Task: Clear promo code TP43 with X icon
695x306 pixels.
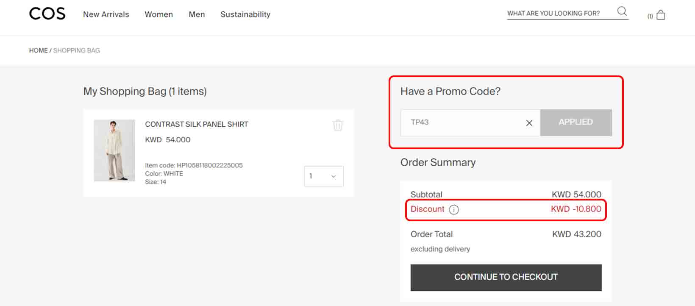Action: point(529,123)
